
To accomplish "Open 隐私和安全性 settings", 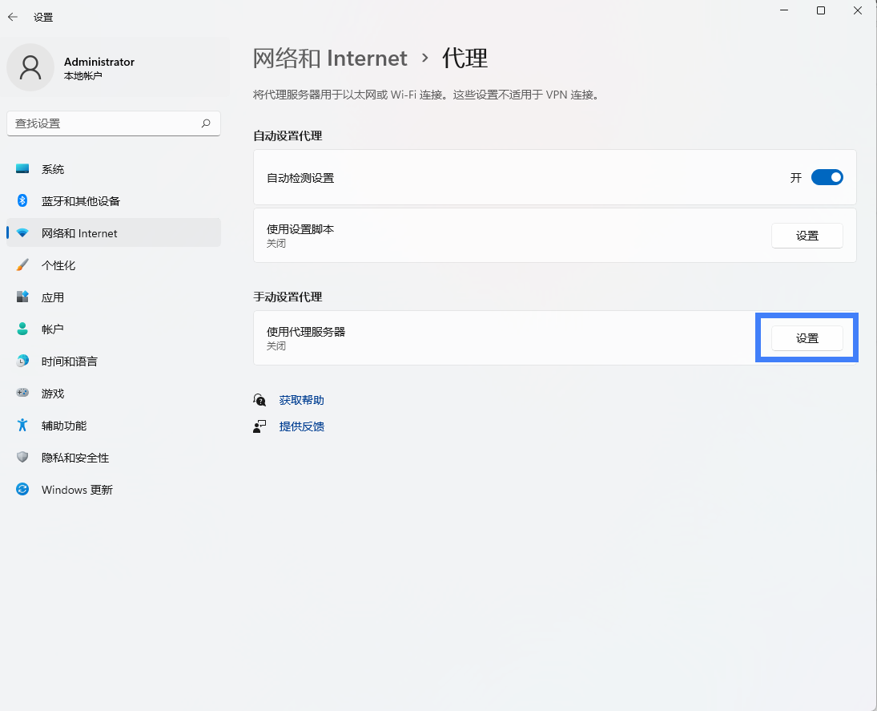I will pyautogui.click(x=114, y=458).
